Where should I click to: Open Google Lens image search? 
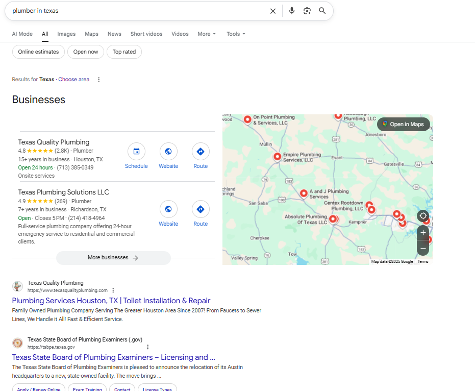307,11
